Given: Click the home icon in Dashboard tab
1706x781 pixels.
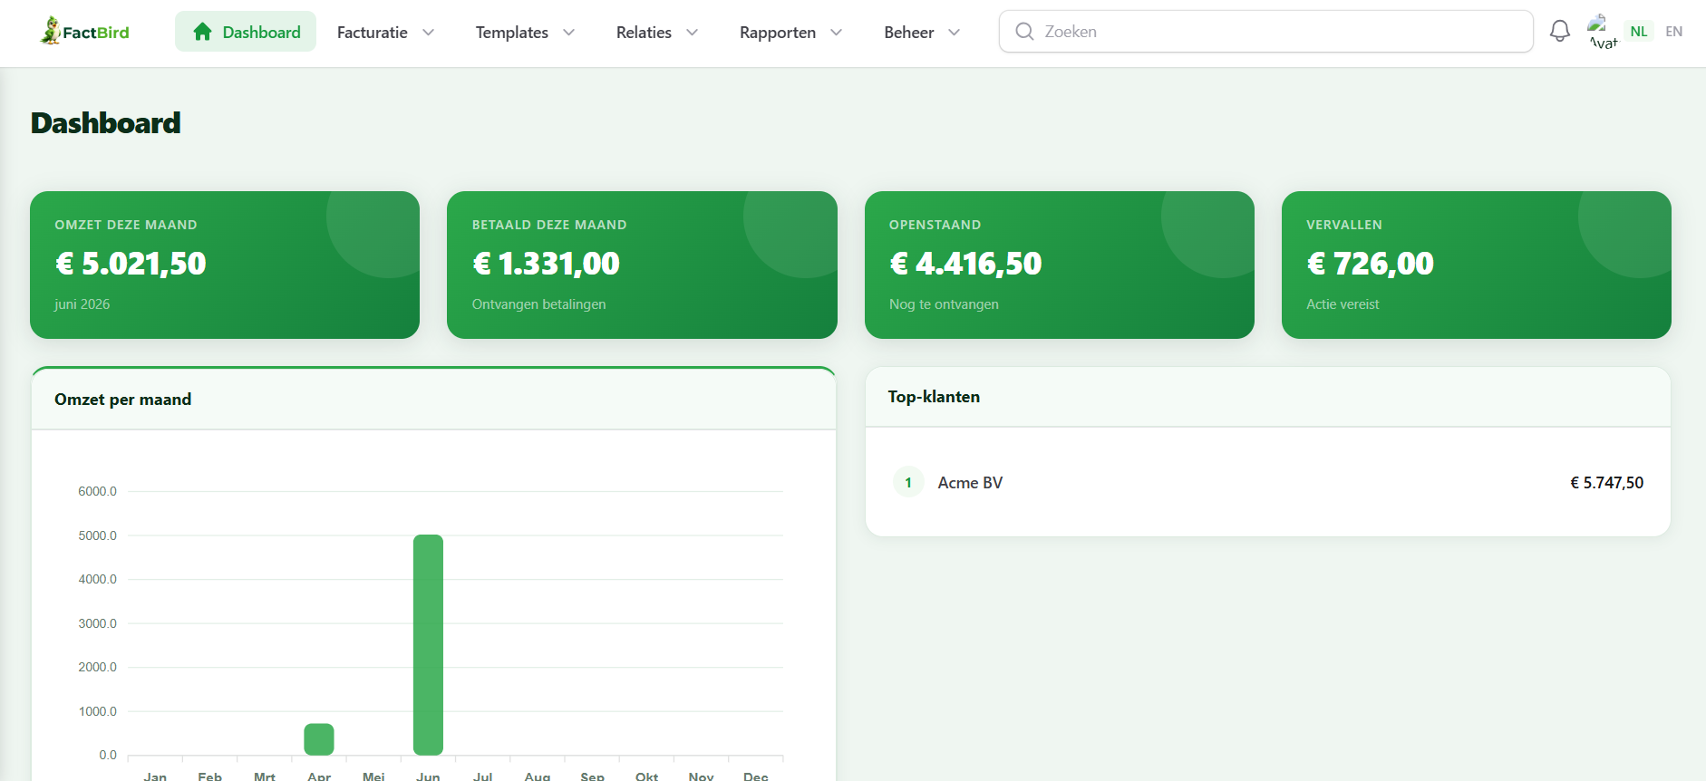Looking at the screenshot, I should pos(203,32).
